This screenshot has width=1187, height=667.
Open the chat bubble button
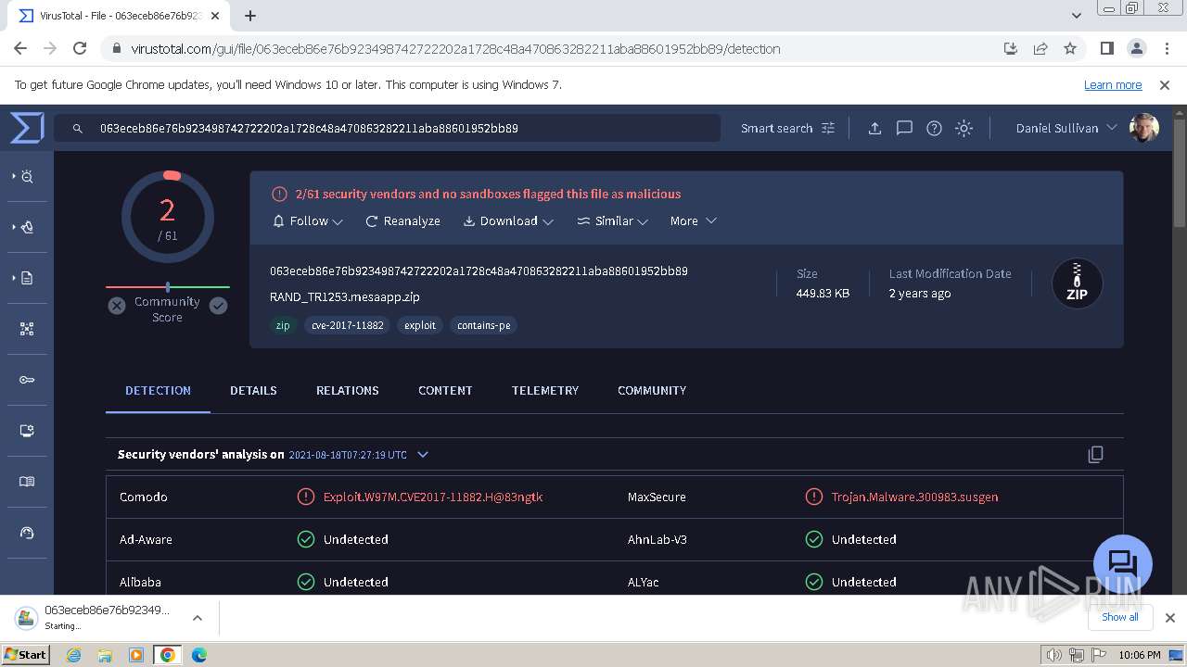(x=1122, y=563)
